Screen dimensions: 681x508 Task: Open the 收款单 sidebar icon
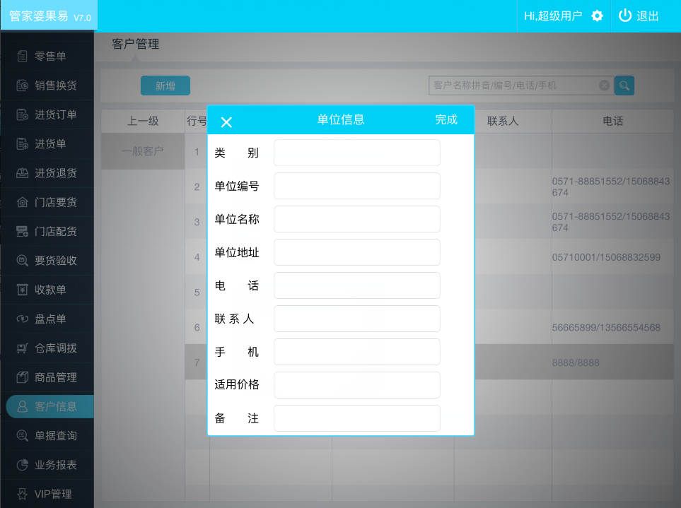click(x=22, y=290)
